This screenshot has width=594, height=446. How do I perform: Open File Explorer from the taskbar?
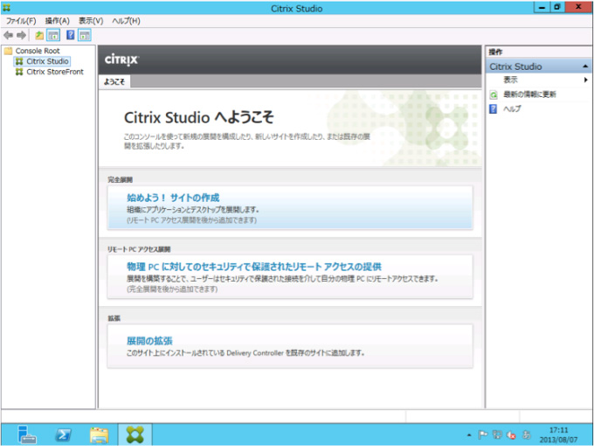point(100,435)
